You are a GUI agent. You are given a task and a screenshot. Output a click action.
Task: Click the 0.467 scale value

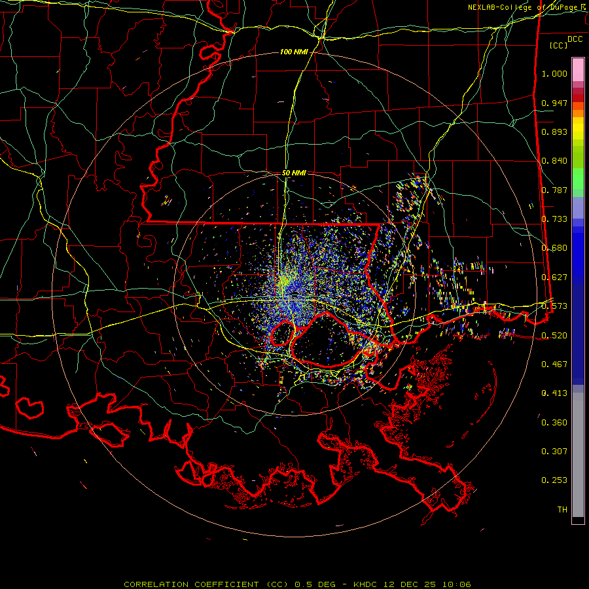pos(554,365)
